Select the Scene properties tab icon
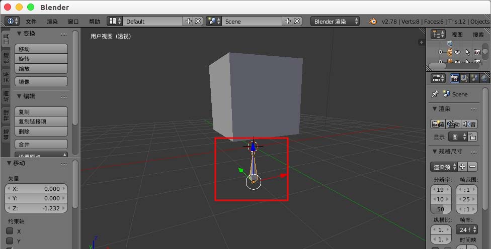 [x=474, y=78]
